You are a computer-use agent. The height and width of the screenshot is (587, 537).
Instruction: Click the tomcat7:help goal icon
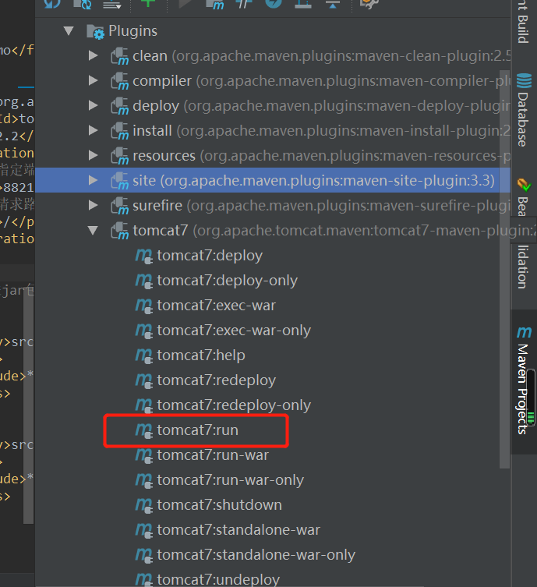tap(143, 355)
